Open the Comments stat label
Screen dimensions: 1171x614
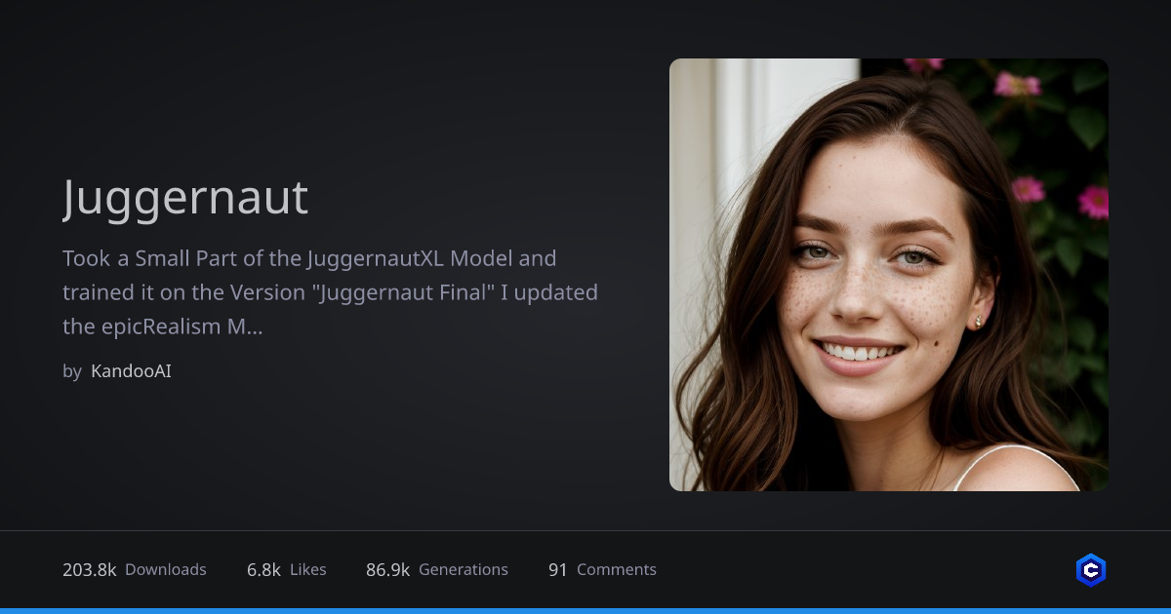pos(617,570)
